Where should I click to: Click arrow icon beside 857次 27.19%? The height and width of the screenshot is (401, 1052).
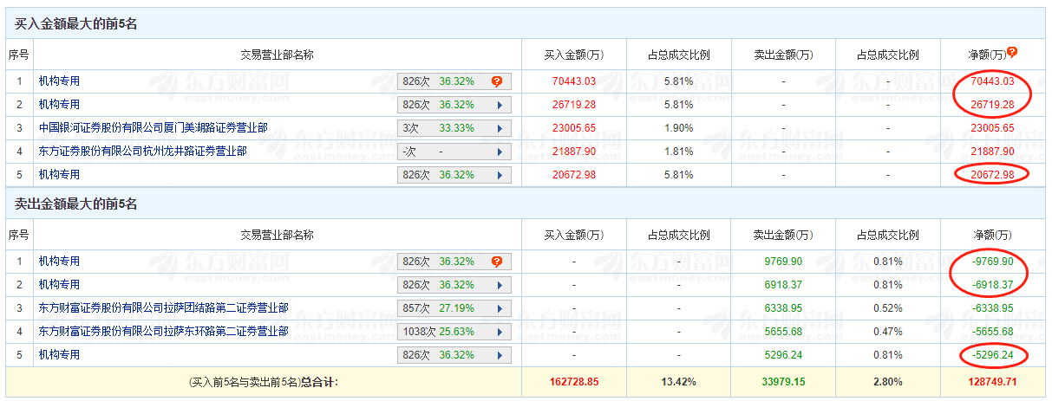[x=499, y=308]
